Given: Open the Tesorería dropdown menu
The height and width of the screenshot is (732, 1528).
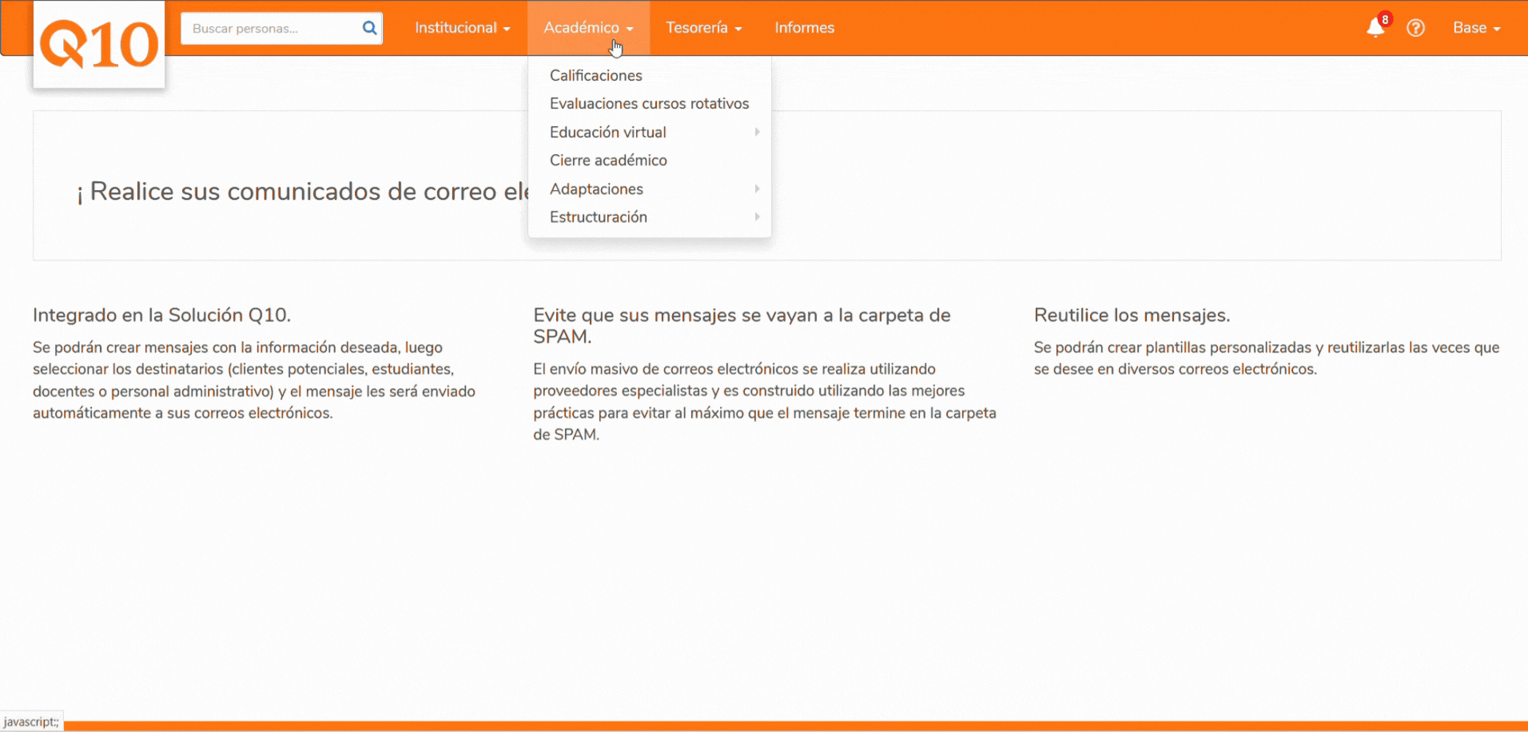Looking at the screenshot, I should [x=704, y=28].
